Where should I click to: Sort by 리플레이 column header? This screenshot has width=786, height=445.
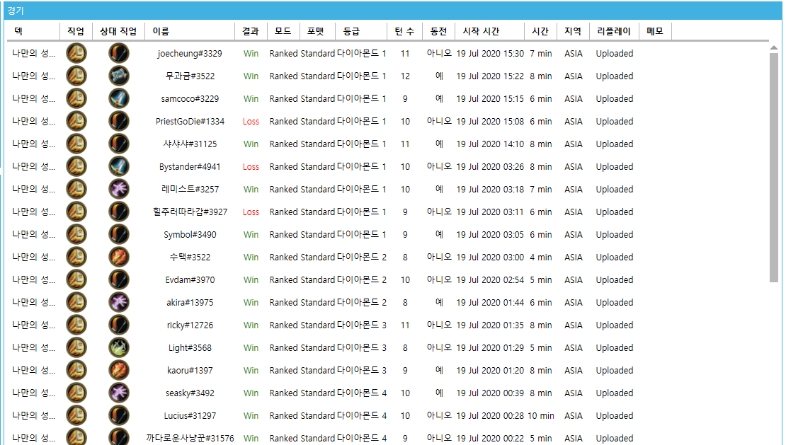point(614,31)
